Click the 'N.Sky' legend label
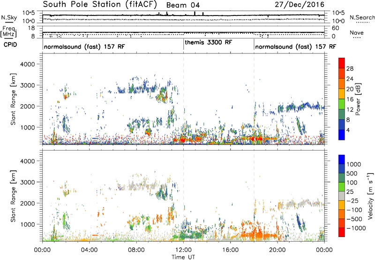Screen dimensions: 375x260 coord(9,17)
